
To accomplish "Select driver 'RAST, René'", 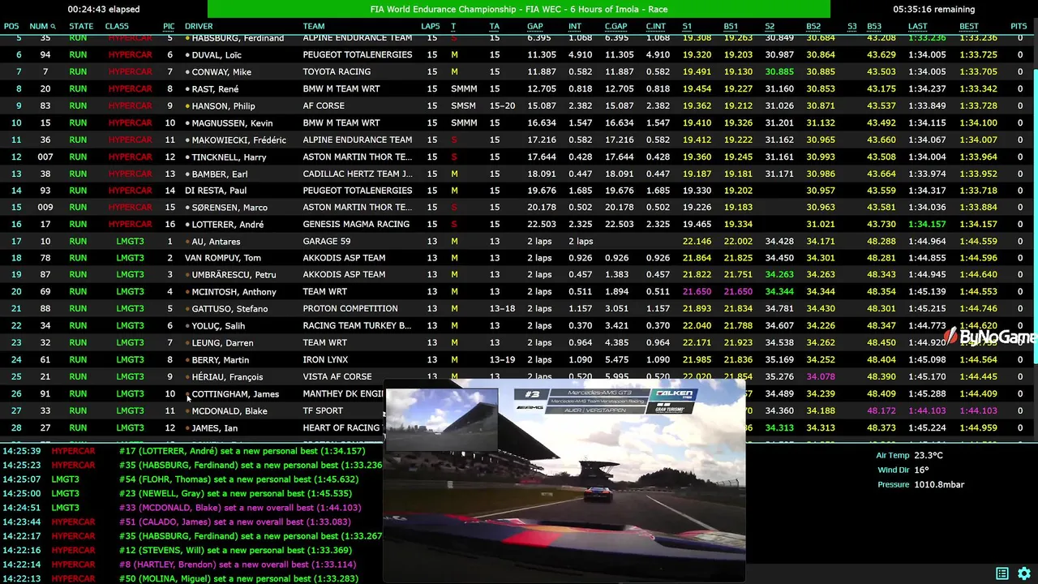I will 215,88.
